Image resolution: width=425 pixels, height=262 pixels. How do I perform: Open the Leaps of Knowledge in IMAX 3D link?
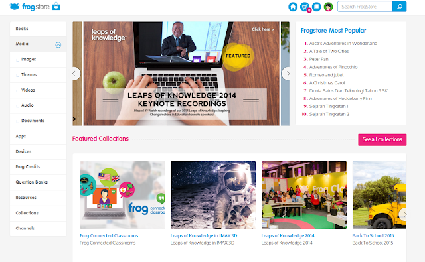click(204, 235)
